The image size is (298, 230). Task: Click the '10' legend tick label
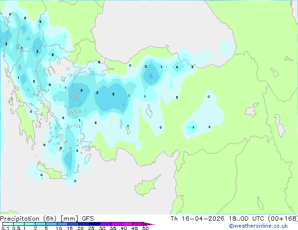click(59, 228)
